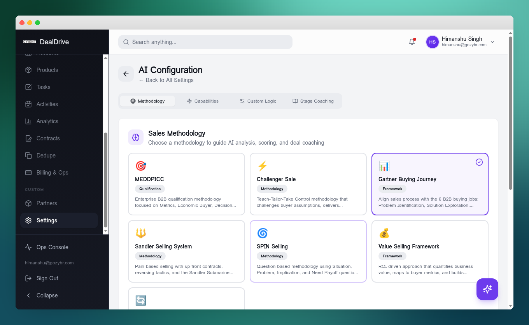Click the Framework tag on Gartner Buying Journey

pyautogui.click(x=392, y=189)
